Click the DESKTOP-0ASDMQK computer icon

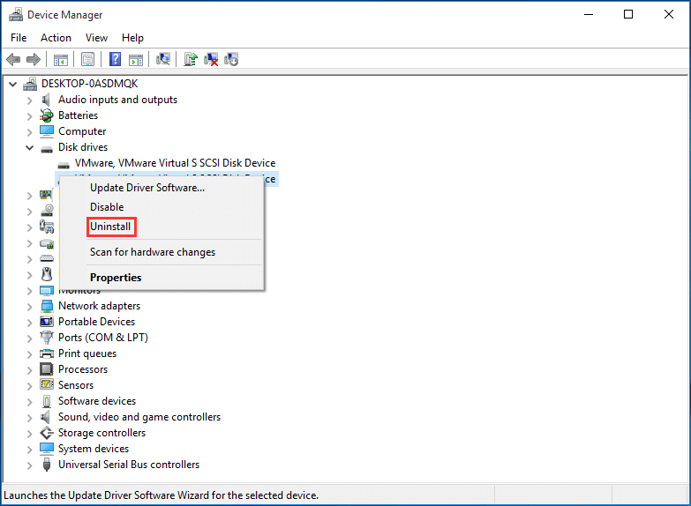coord(30,84)
